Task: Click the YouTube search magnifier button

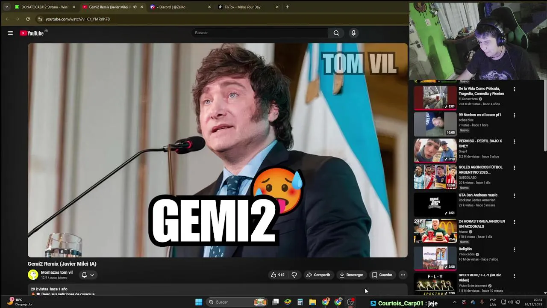Action: point(336,33)
